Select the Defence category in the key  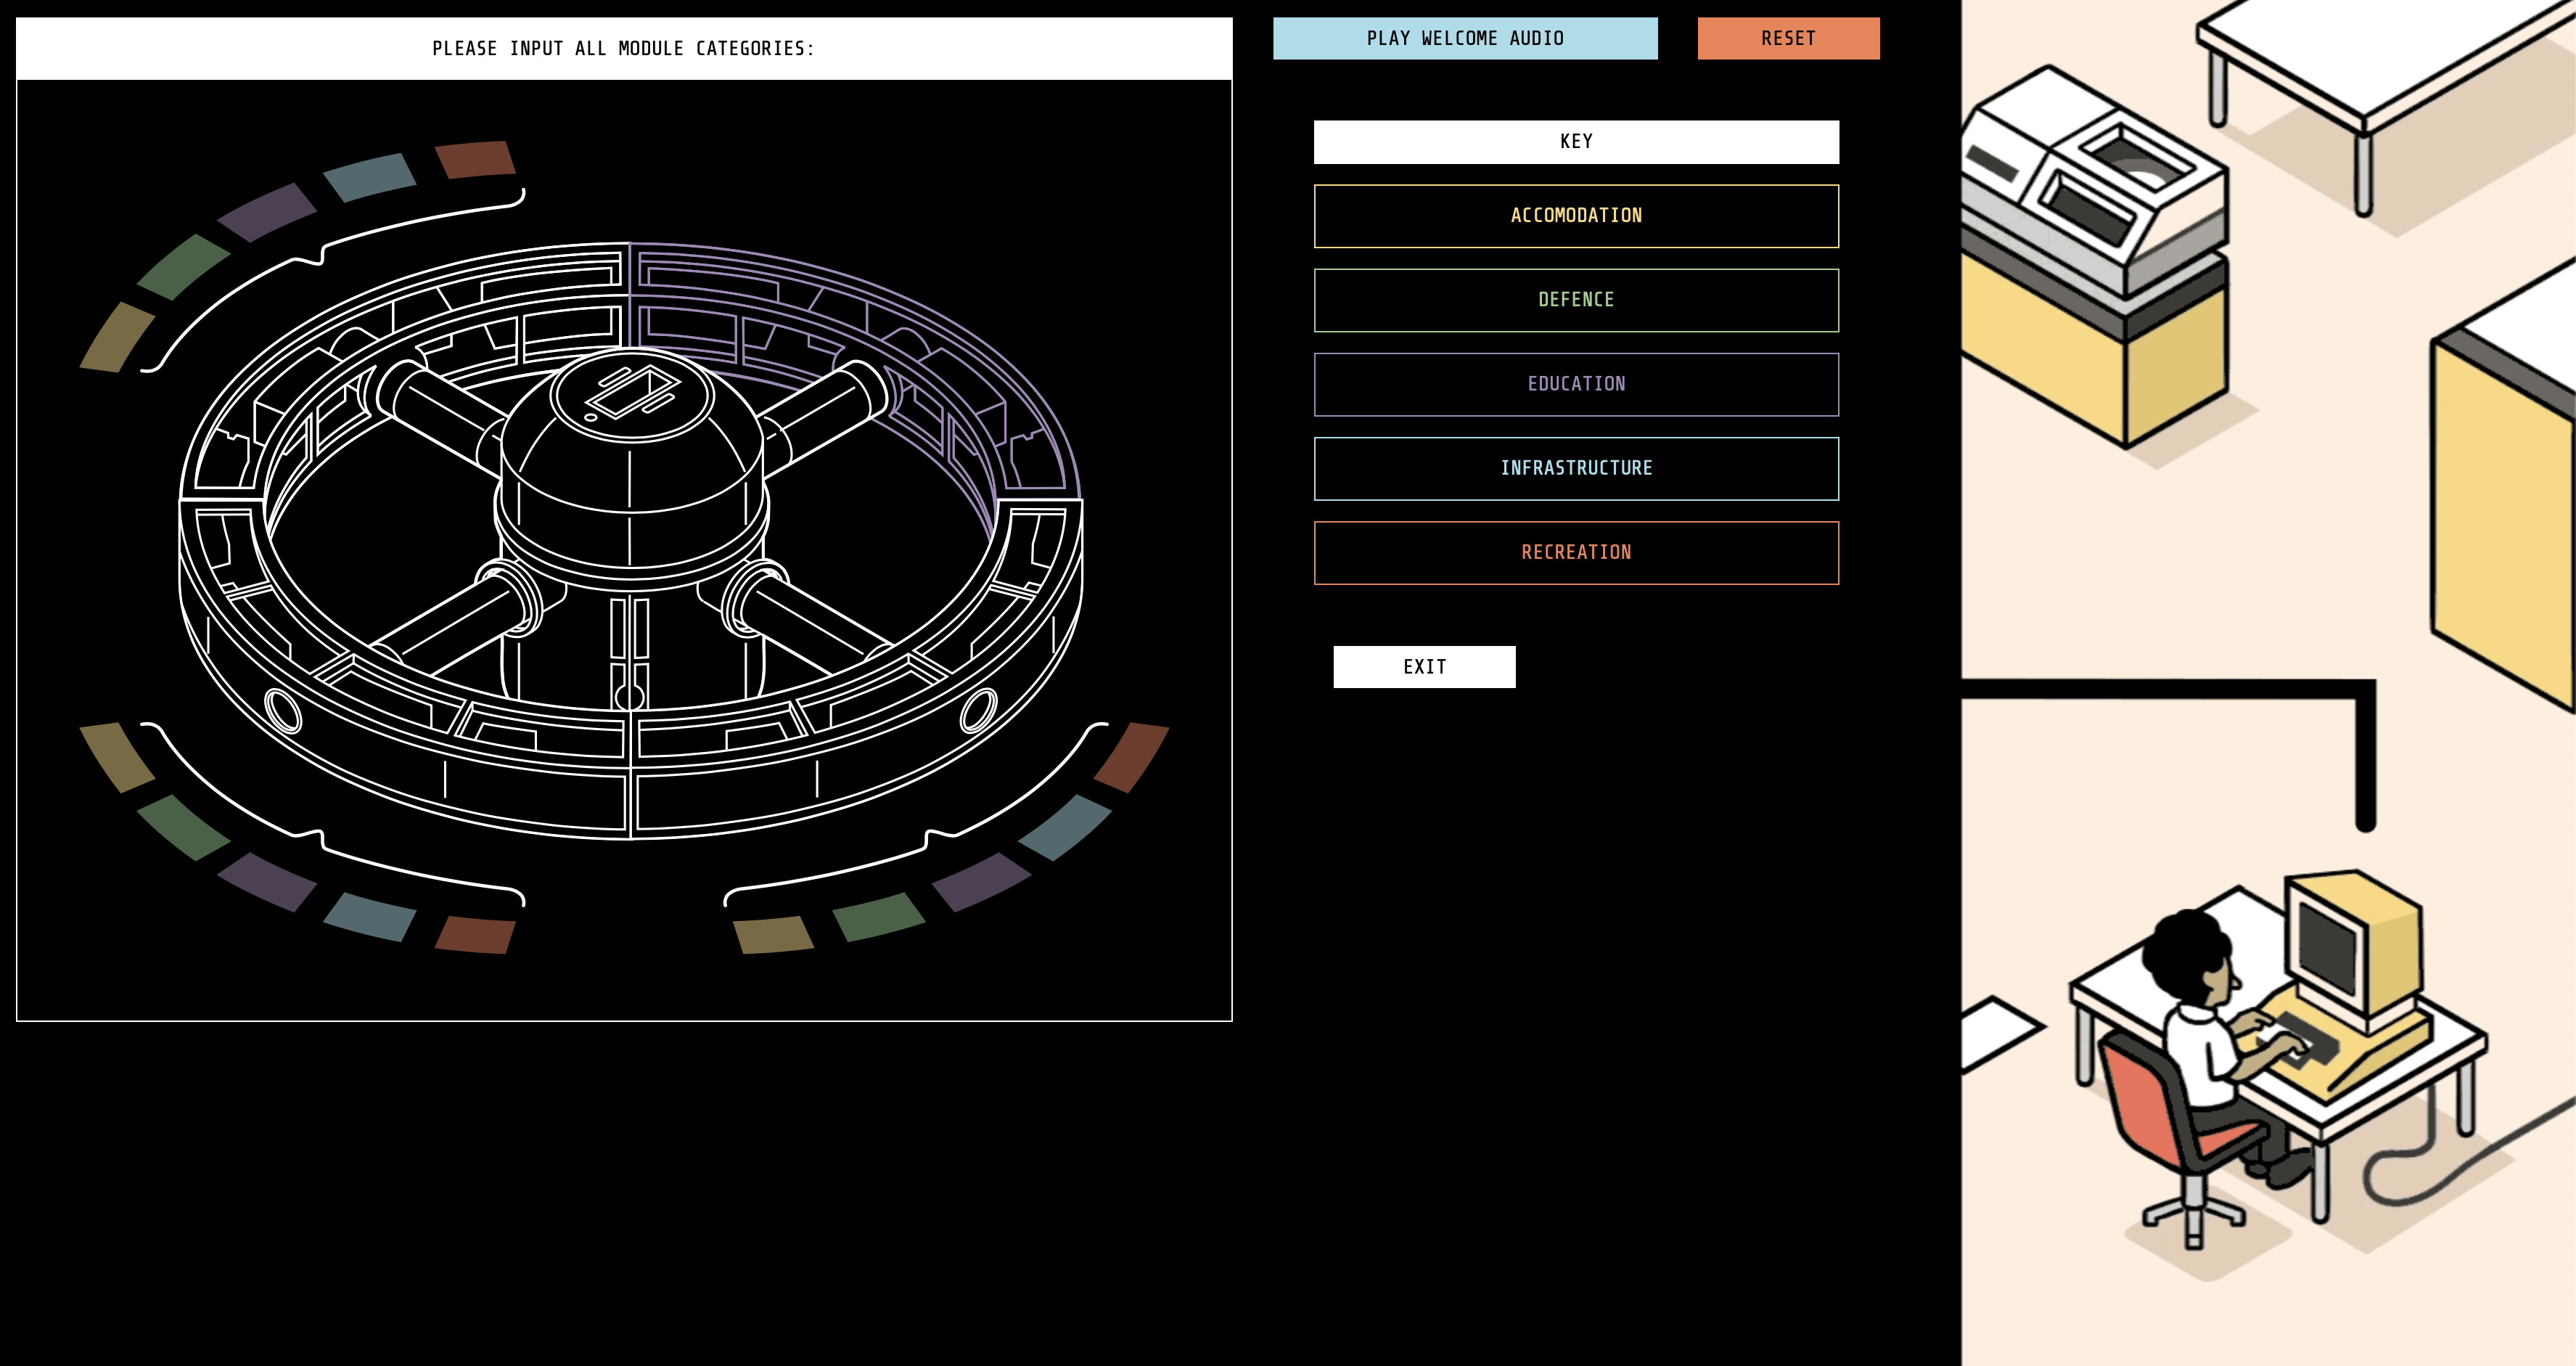pyautogui.click(x=1575, y=300)
